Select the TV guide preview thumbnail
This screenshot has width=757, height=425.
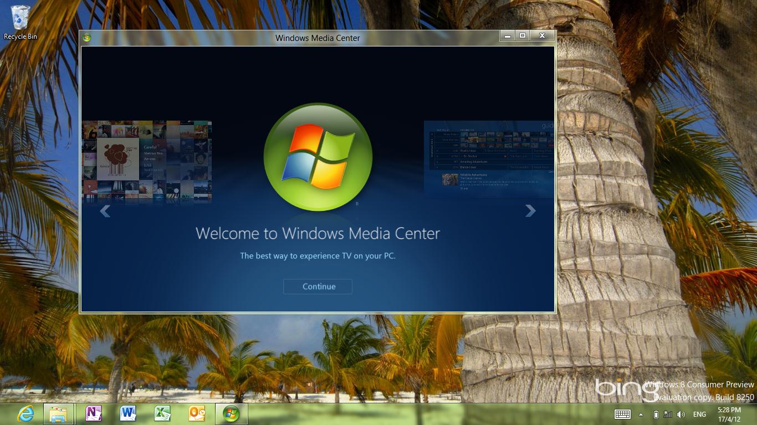click(489, 159)
